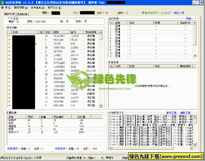Click the star in the 1448/2000 row
This screenshot has height=161, width=205.
pos(9,67)
